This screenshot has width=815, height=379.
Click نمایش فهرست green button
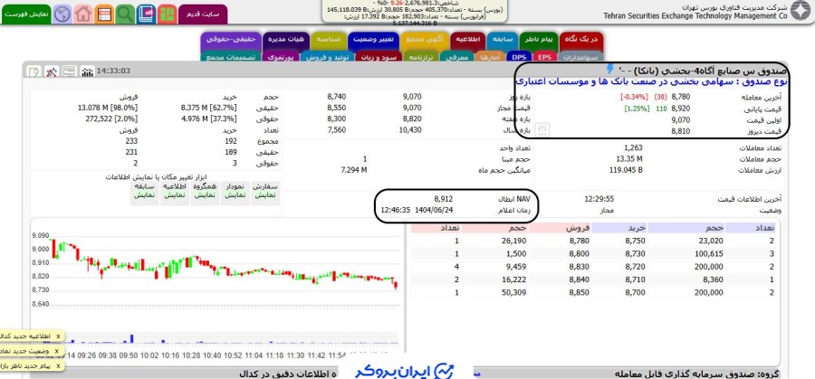click(26, 14)
